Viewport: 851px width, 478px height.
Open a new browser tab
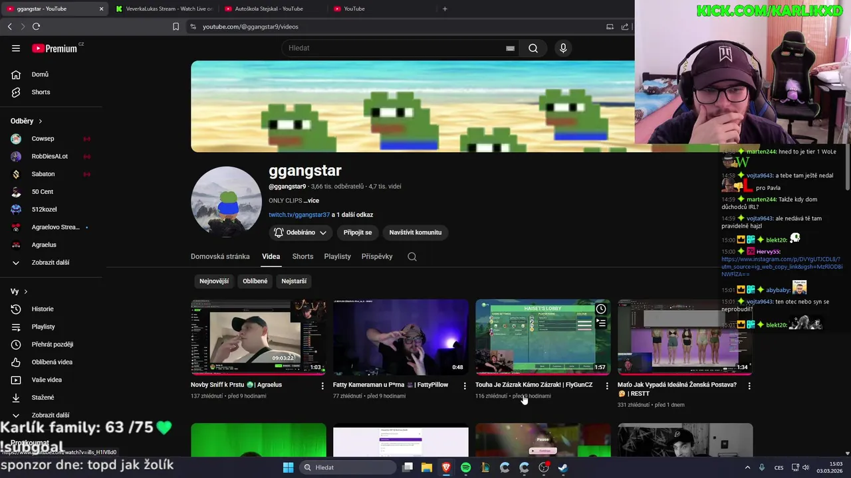(x=445, y=9)
